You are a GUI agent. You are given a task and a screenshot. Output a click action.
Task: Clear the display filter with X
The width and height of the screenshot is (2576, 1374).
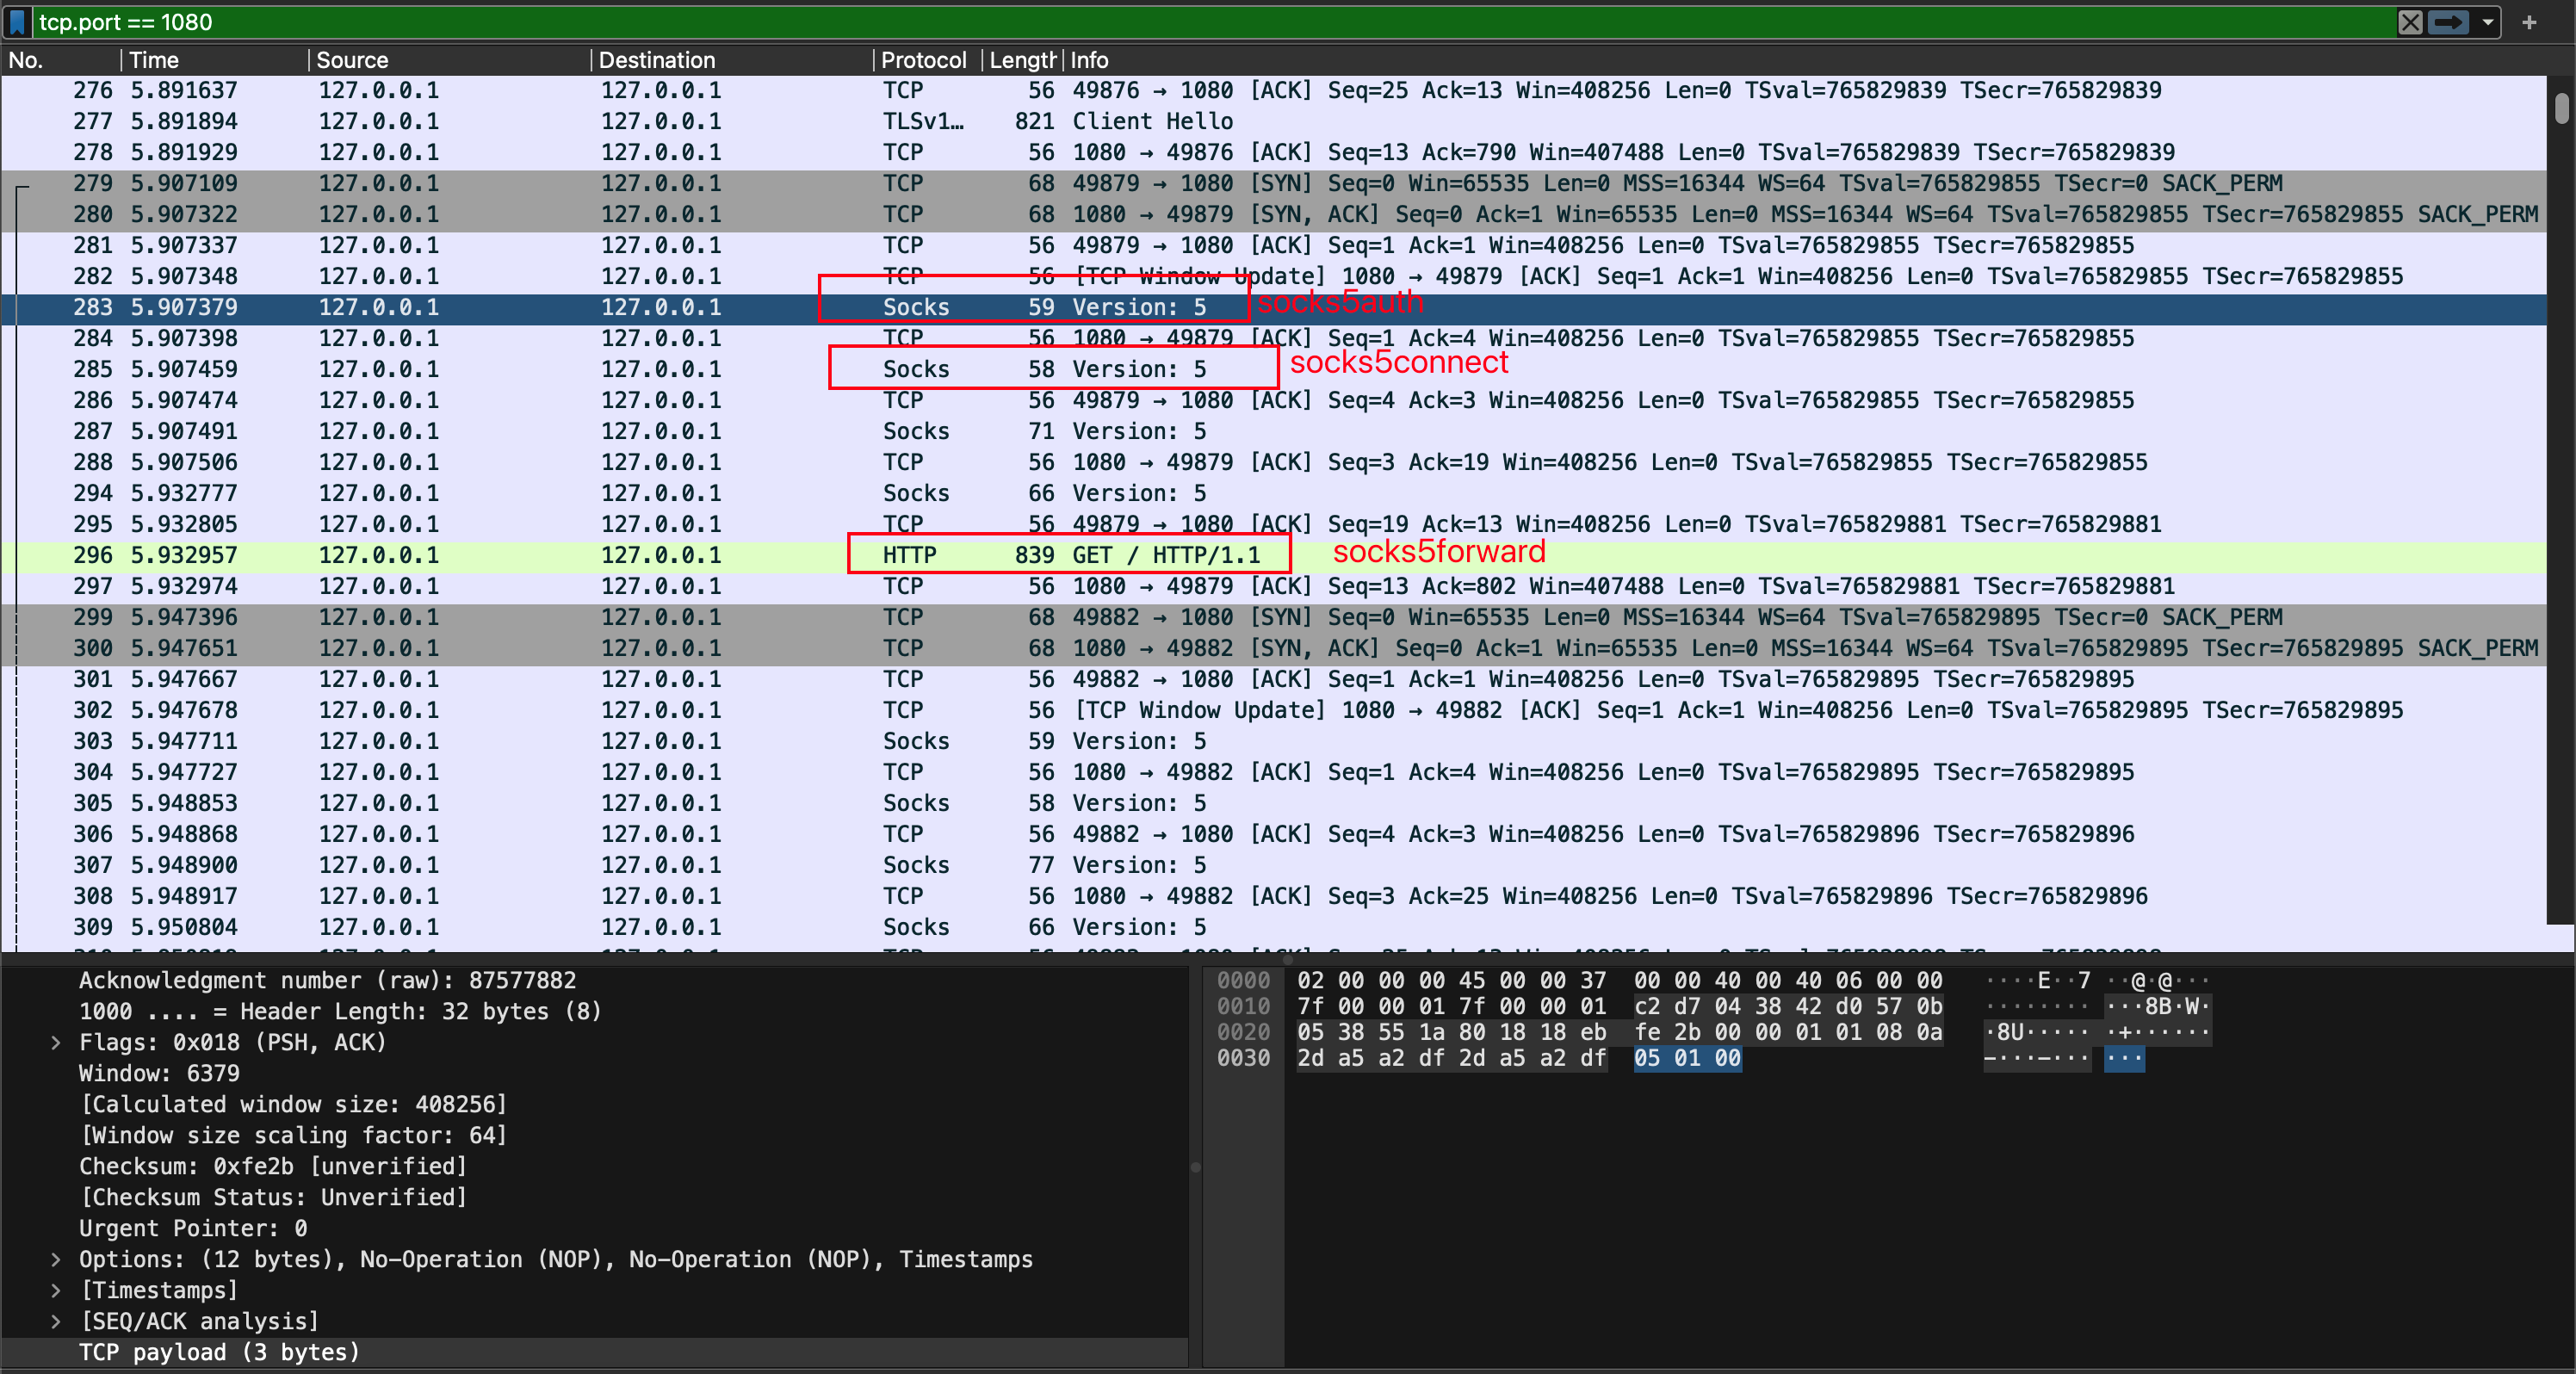click(2410, 22)
